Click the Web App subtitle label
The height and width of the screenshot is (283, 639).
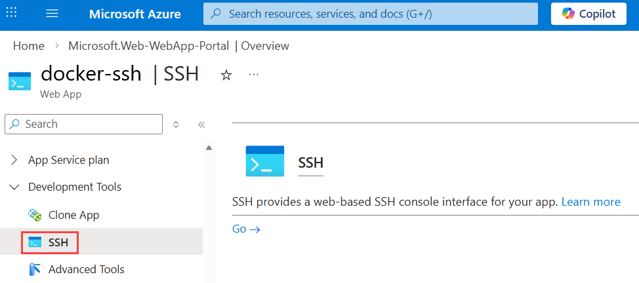(61, 94)
